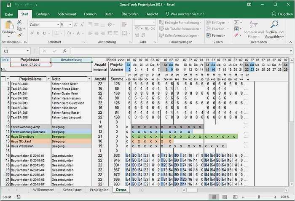Screen dimensions: 295x201
Task: Toggle italic K formatting
Action: (x=38, y=33)
